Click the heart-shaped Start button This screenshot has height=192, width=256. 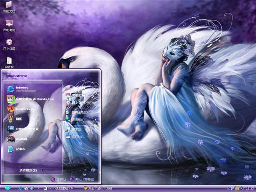coord(8,188)
